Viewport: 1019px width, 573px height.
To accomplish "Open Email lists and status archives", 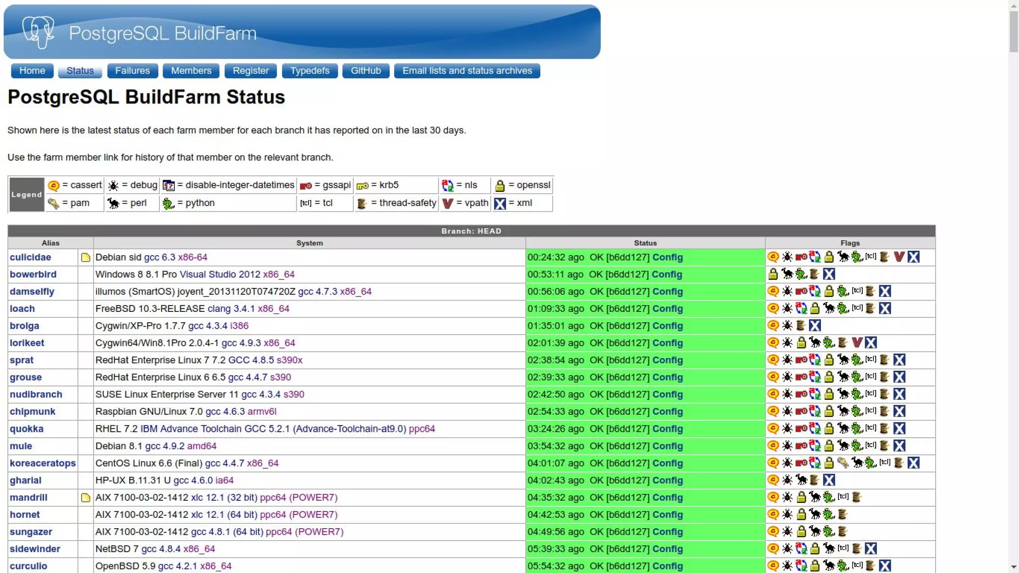I will [467, 71].
